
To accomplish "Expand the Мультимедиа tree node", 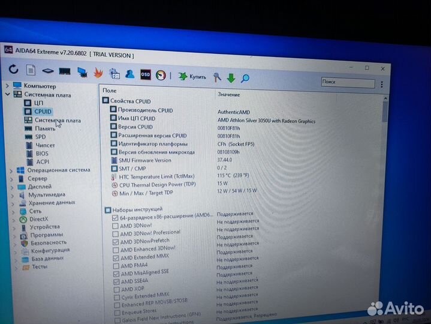I will point(13,196).
